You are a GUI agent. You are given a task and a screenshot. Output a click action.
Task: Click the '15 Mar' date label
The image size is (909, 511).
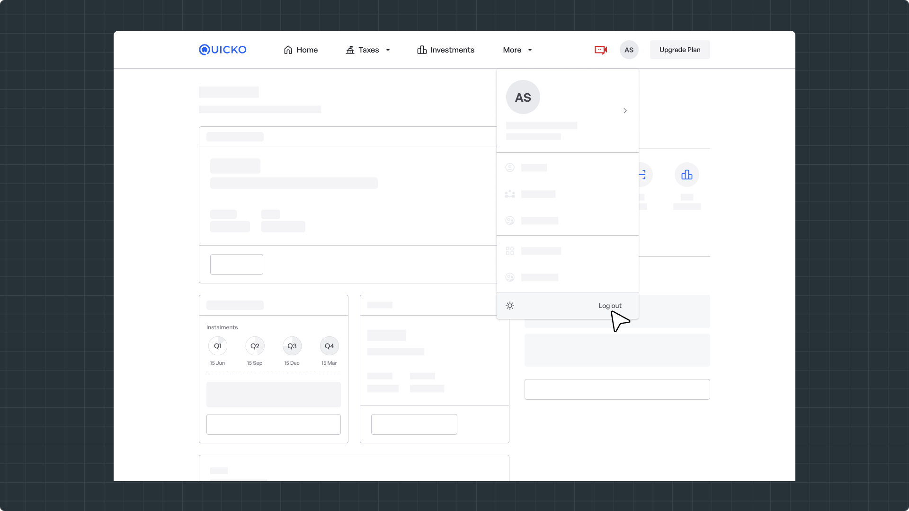coord(330,363)
